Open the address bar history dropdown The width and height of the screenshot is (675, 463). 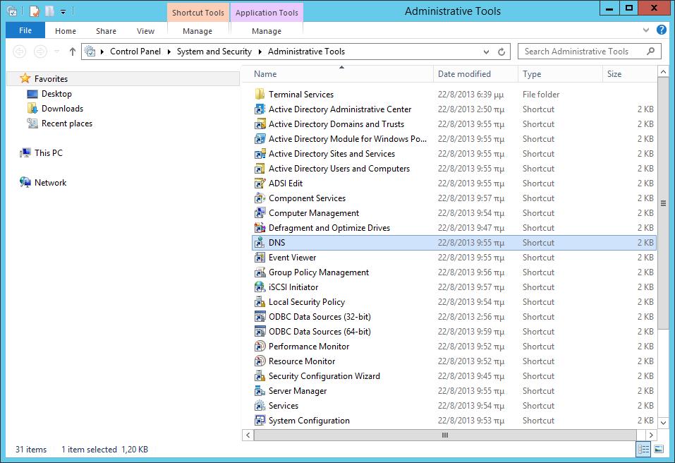pyautogui.click(x=486, y=52)
